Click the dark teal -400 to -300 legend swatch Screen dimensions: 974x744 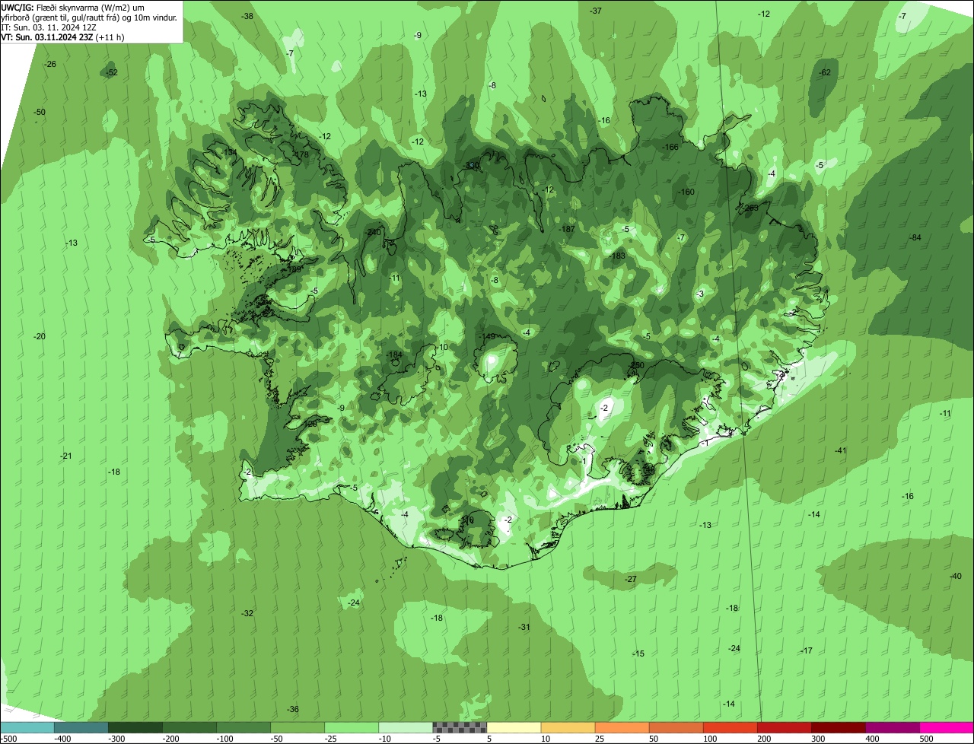click(81, 727)
